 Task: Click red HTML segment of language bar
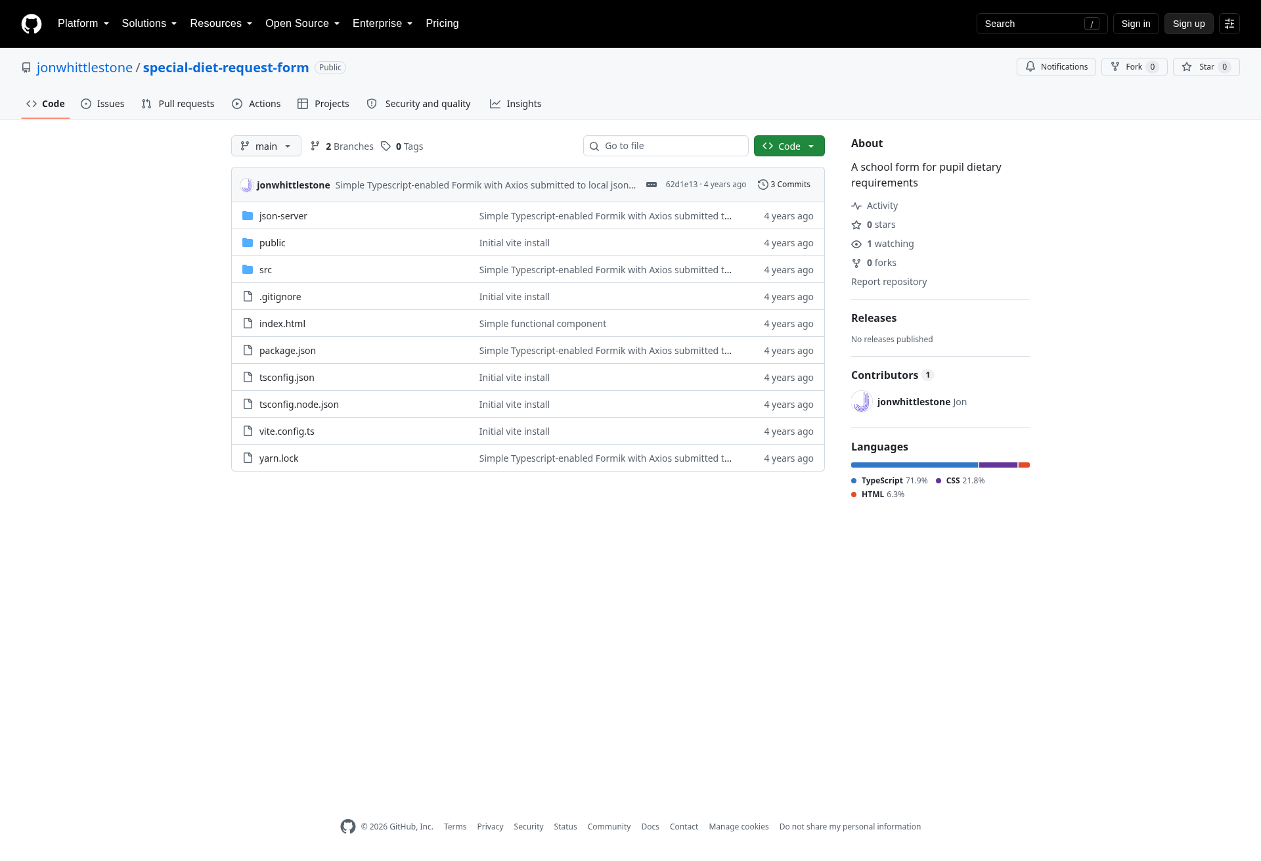[x=1025, y=465]
